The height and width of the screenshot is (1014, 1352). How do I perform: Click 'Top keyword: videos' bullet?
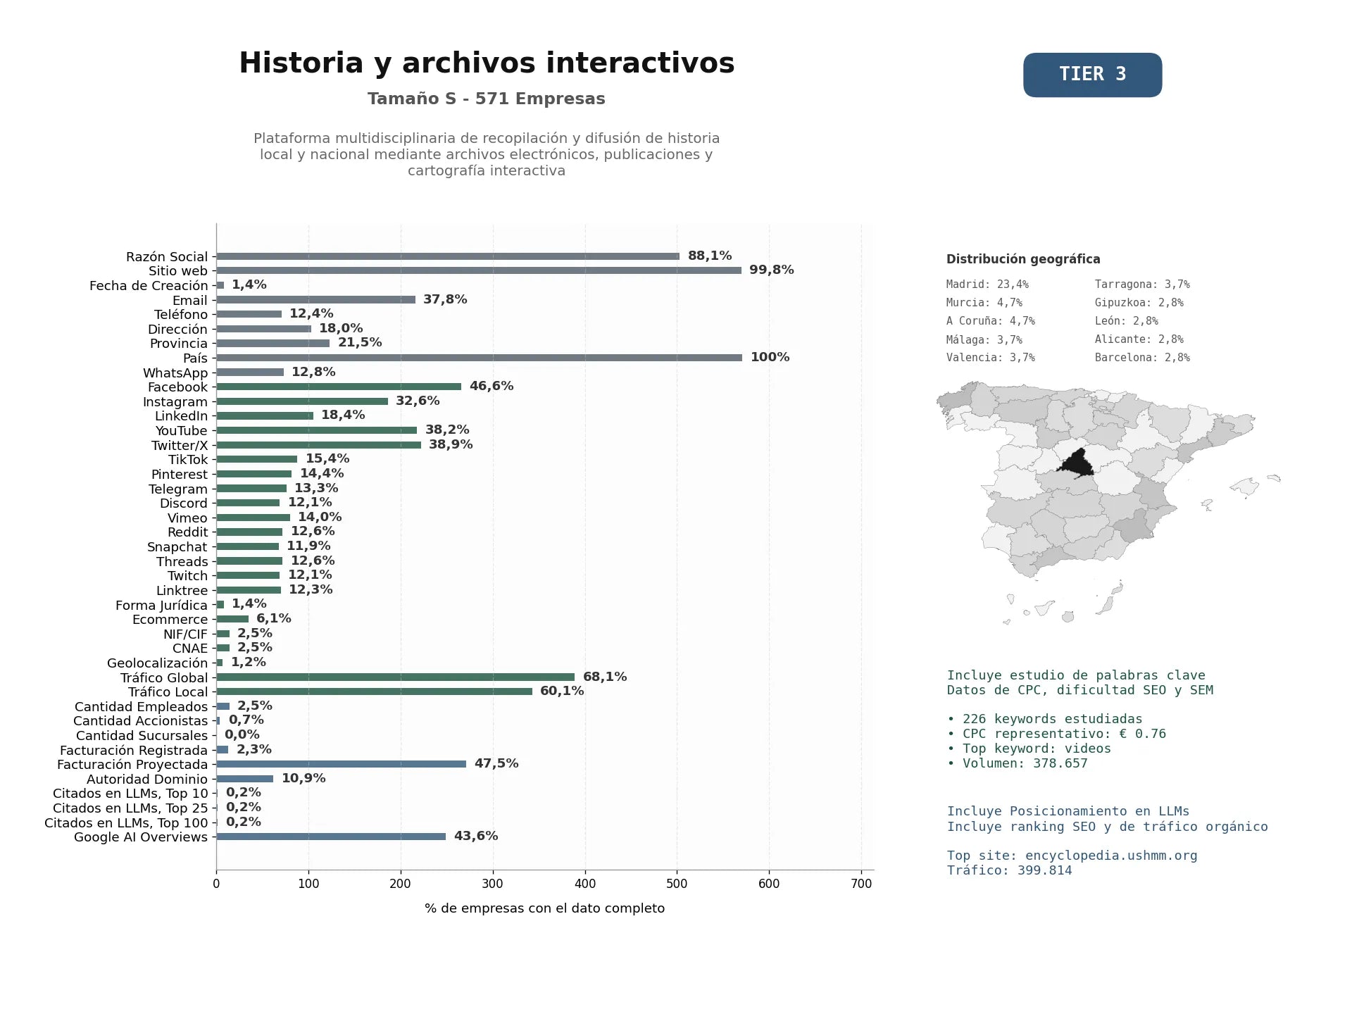click(x=1029, y=749)
